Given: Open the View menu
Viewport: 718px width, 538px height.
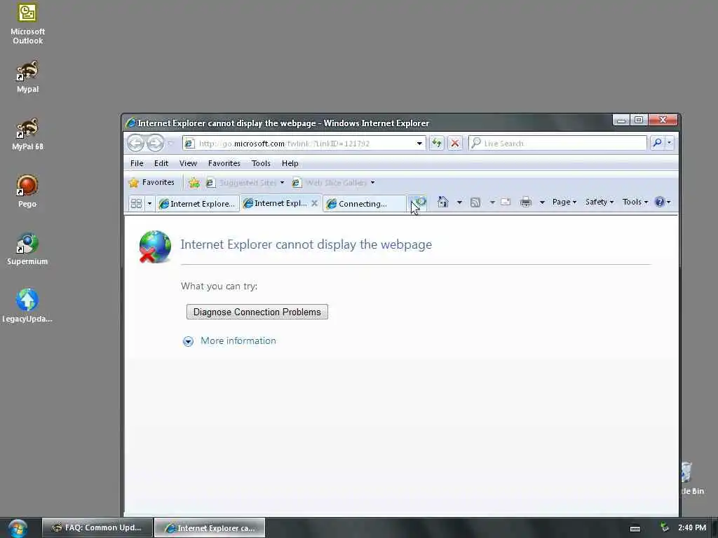Looking at the screenshot, I should tap(188, 163).
